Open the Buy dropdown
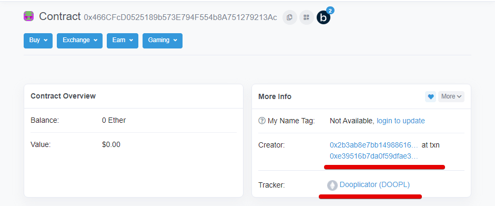Viewport: 495px width, 206px height. pyautogui.click(x=38, y=41)
